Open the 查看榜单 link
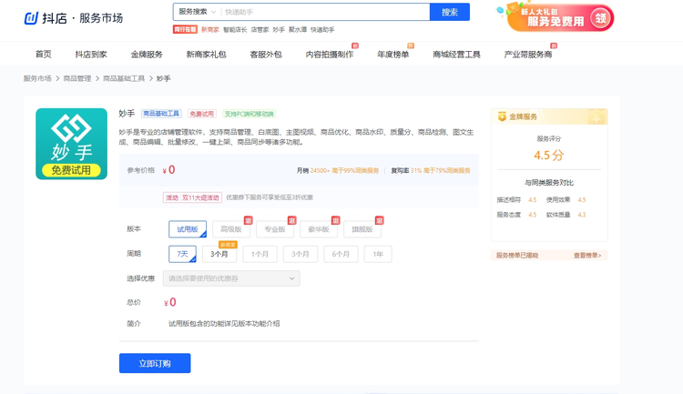The image size is (683, 394). coord(587,256)
